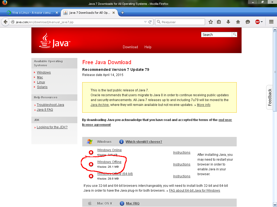
Task: Follow the More info link
Action: [203, 105]
